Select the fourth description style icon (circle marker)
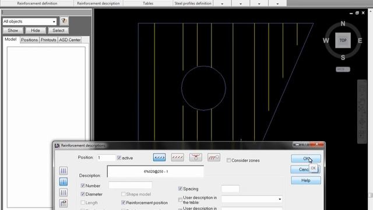Image resolution: width=373 pixels, height=210 pixels. coord(214,157)
